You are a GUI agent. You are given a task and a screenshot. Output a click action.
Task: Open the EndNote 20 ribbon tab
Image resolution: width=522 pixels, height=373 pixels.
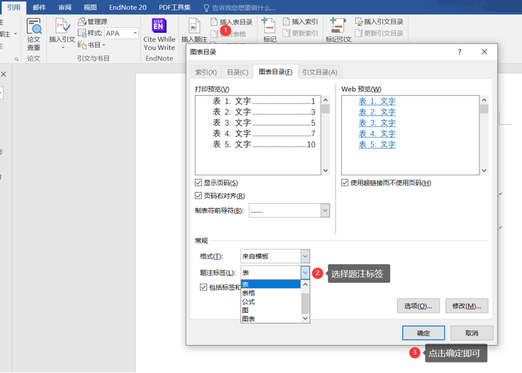(x=128, y=7)
